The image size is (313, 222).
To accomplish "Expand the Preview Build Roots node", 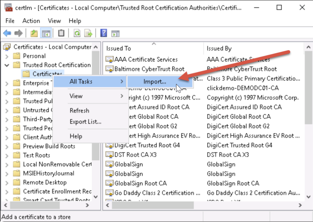I will pyautogui.click(x=7, y=147).
